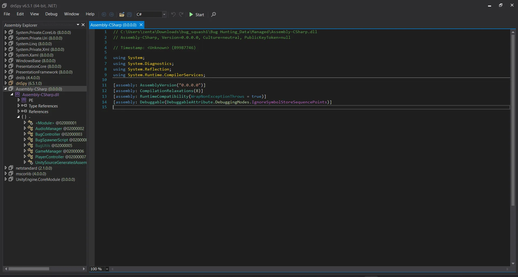The image size is (518, 277).
Task: Click the Save All disk icon
Action: coord(129,15)
